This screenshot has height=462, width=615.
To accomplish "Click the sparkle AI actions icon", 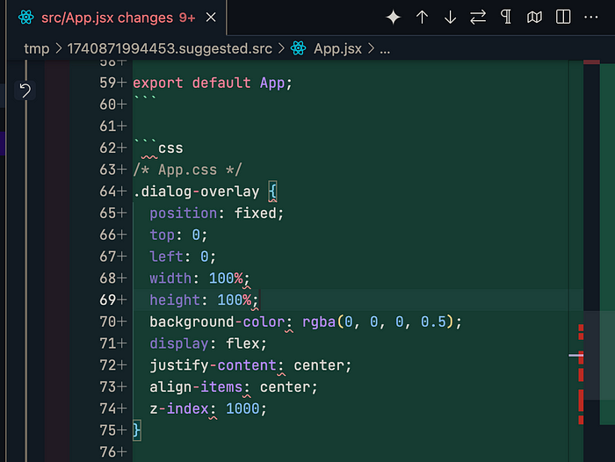I will (393, 18).
